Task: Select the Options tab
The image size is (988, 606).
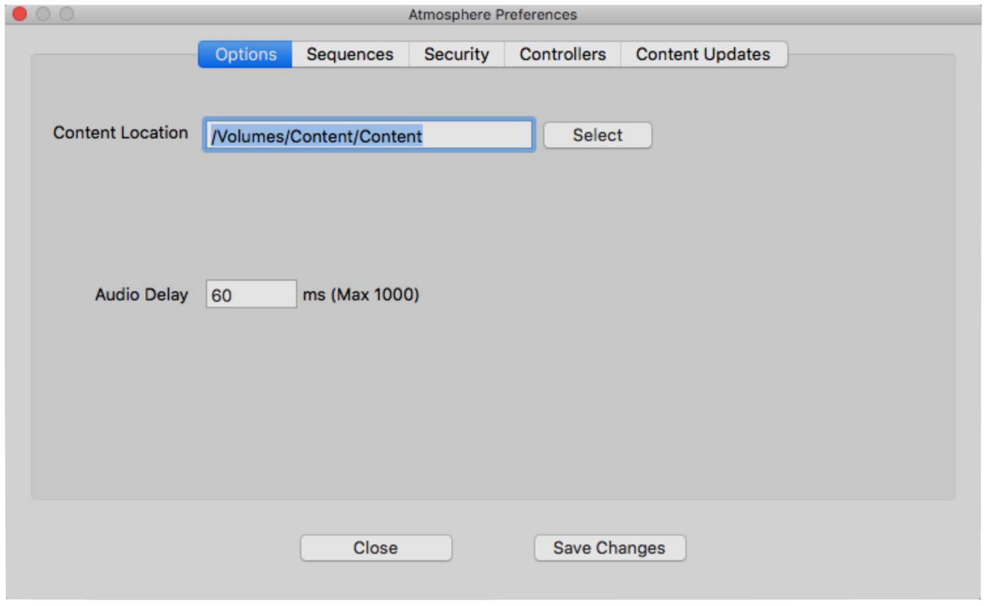Action: pos(244,54)
